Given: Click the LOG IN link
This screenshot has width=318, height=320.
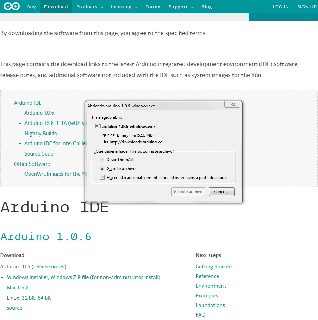Looking at the screenshot, I should point(280,7).
